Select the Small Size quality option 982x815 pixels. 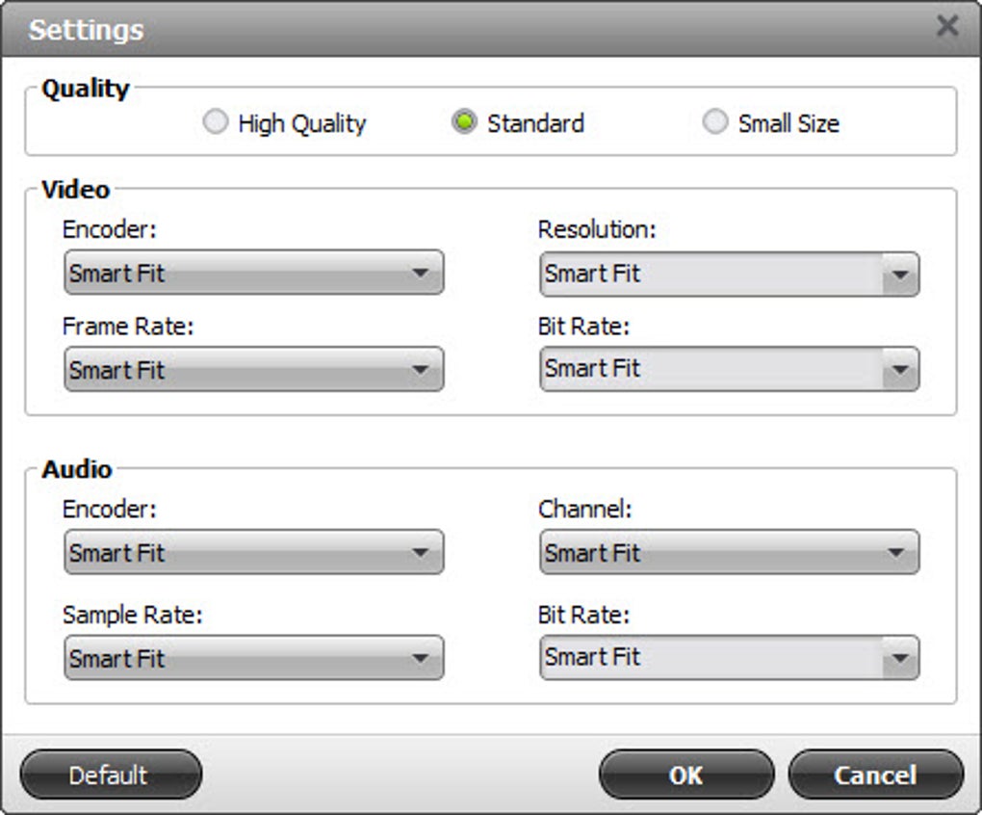[x=715, y=122]
